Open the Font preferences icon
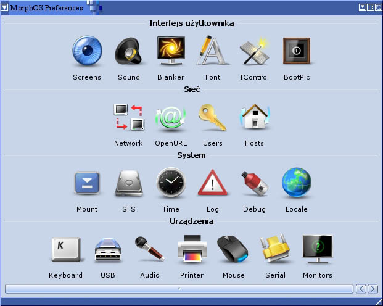The width and height of the screenshot is (383, 306). click(212, 51)
